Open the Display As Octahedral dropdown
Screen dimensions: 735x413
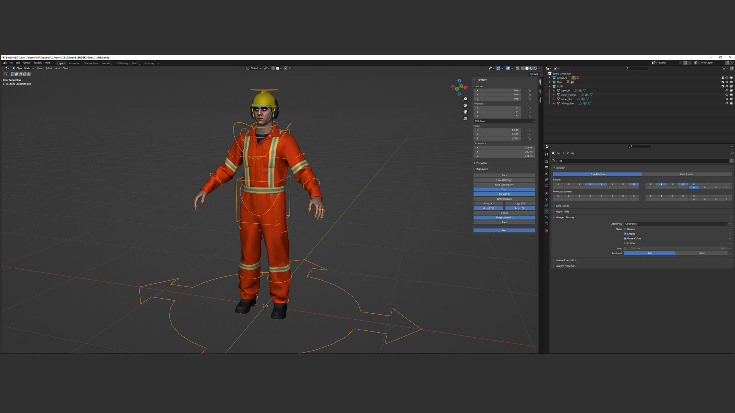tap(676, 224)
